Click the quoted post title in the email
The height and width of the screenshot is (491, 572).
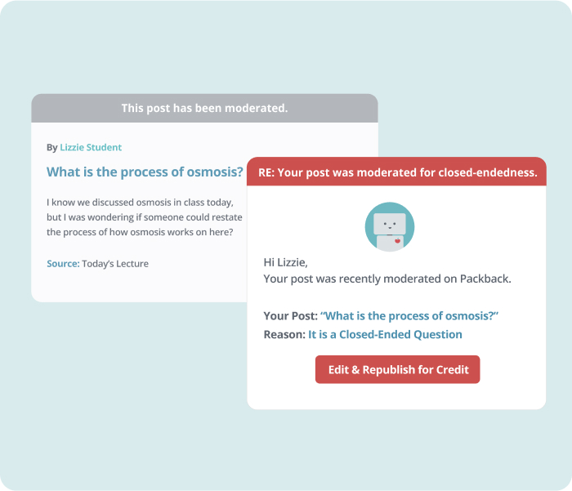pyautogui.click(x=409, y=315)
